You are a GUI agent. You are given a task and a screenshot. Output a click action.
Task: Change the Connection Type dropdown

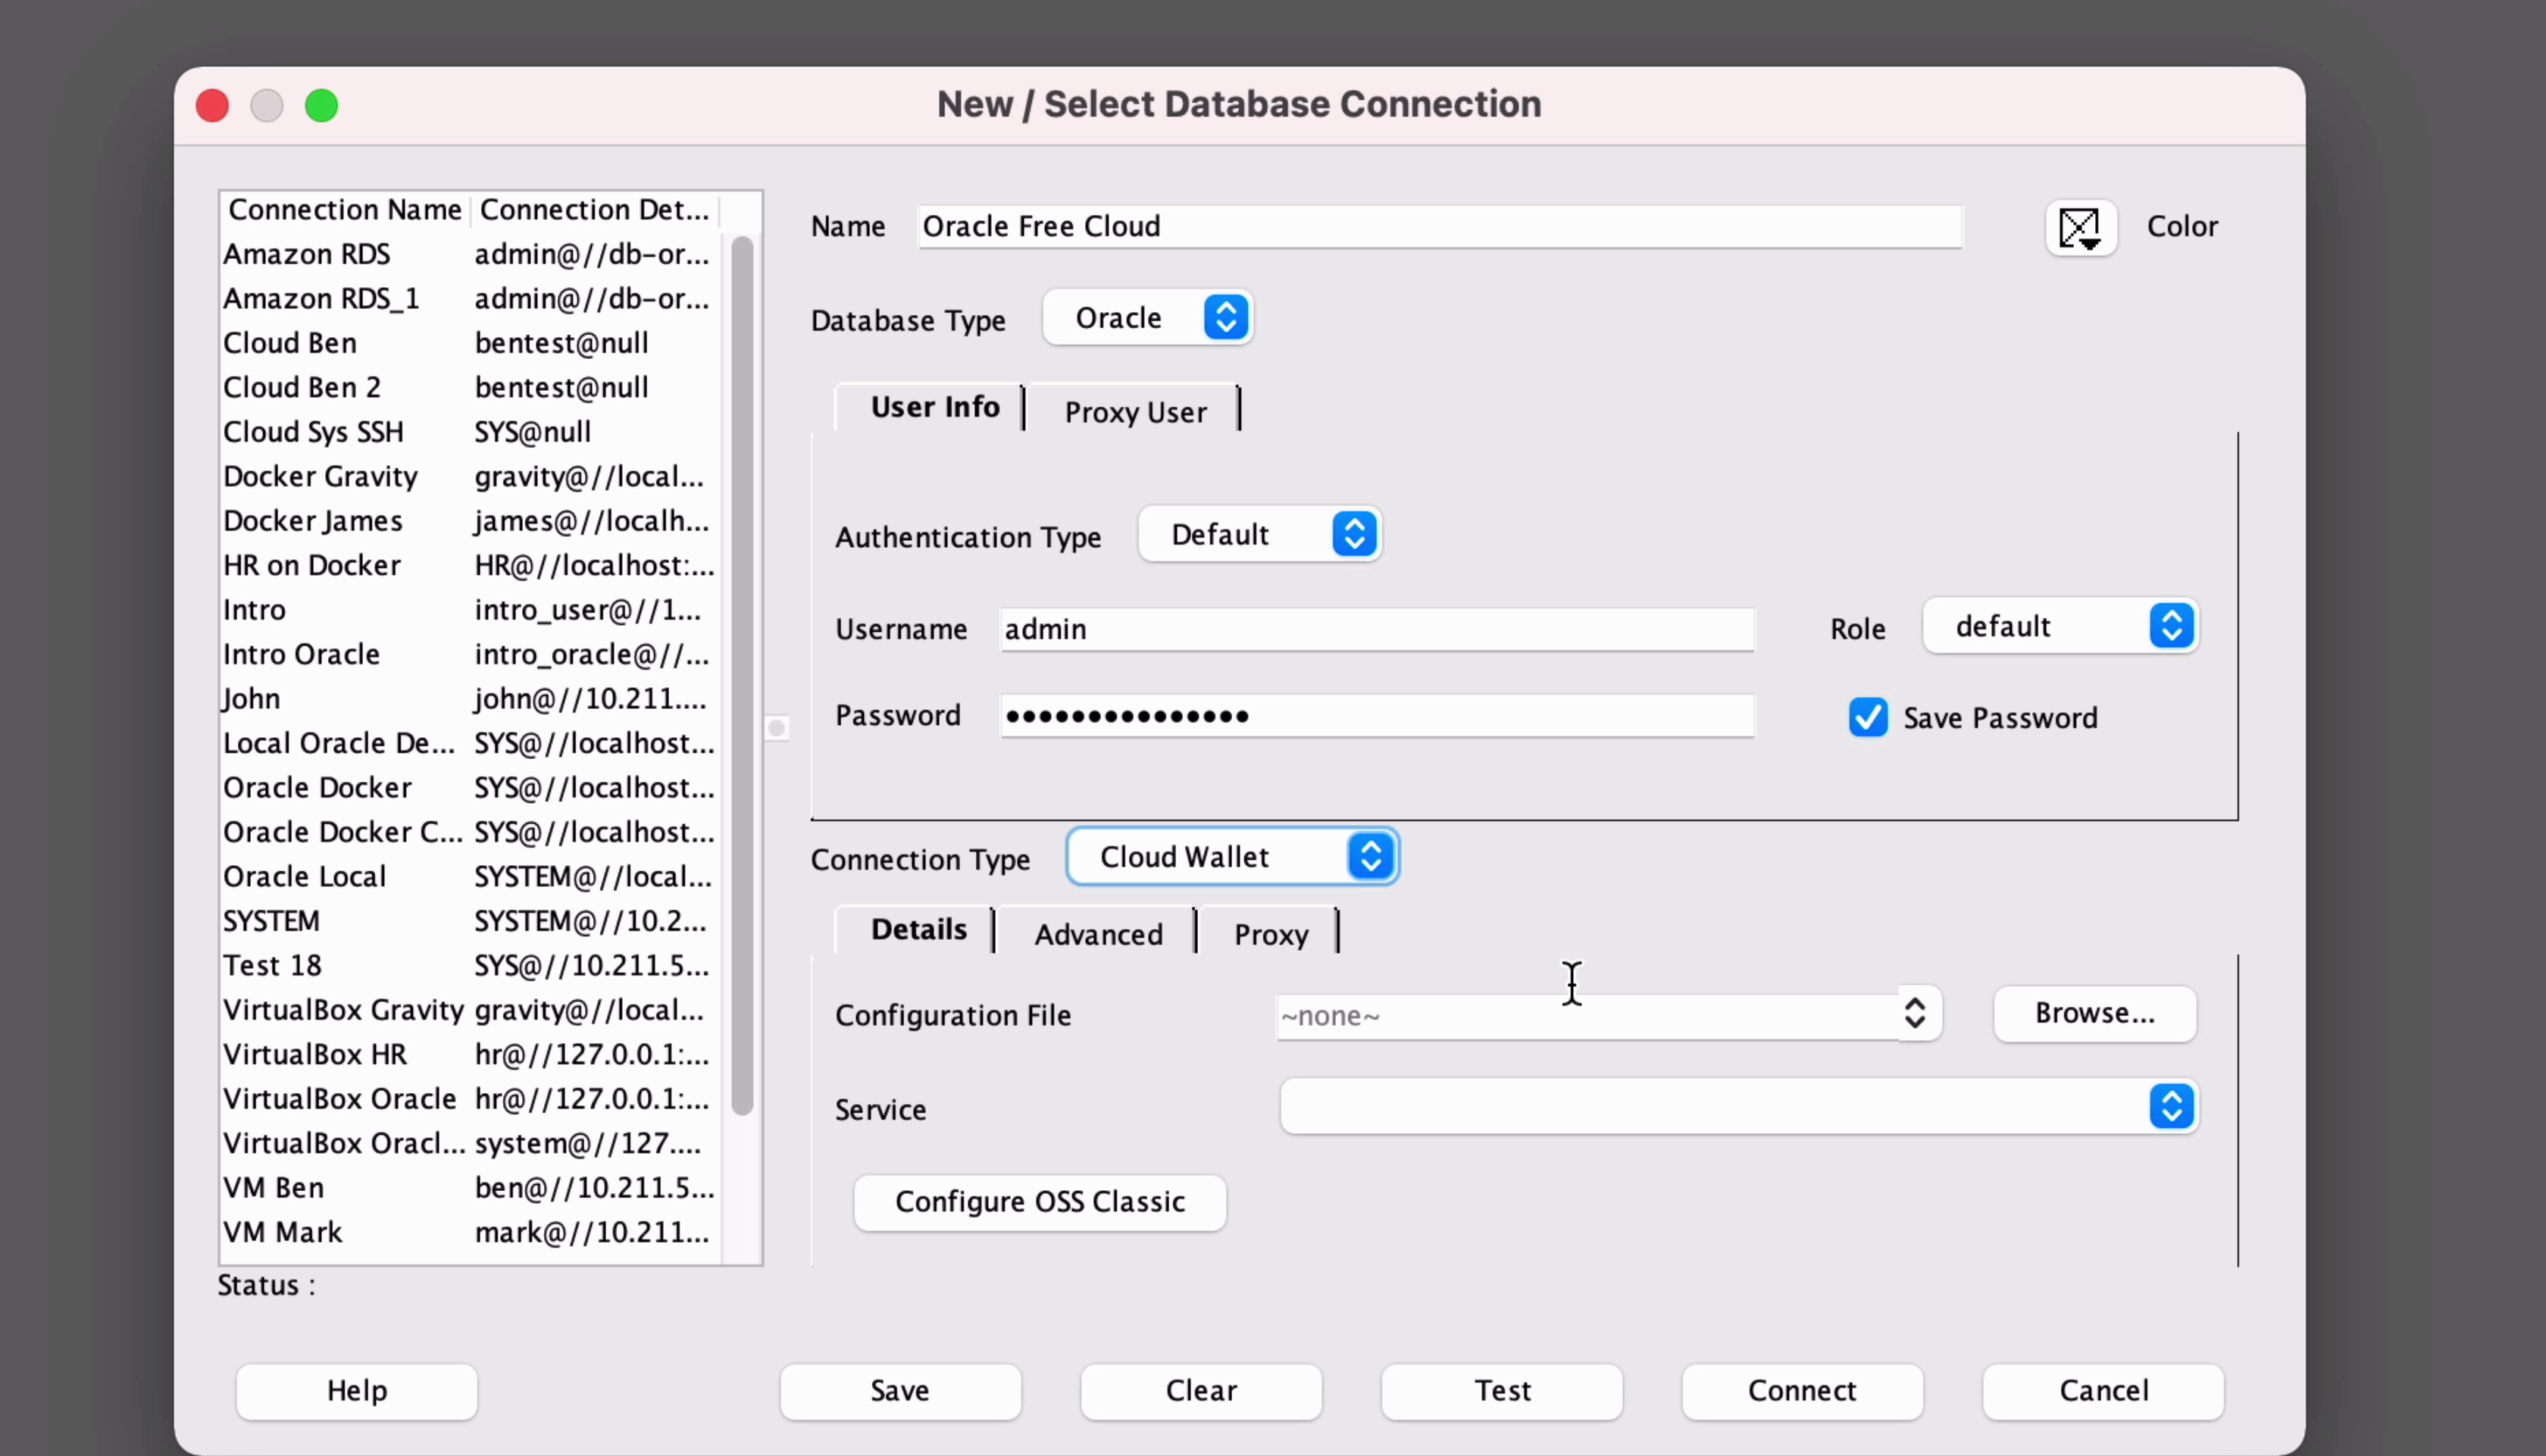pyautogui.click(x=1232, y=857)
